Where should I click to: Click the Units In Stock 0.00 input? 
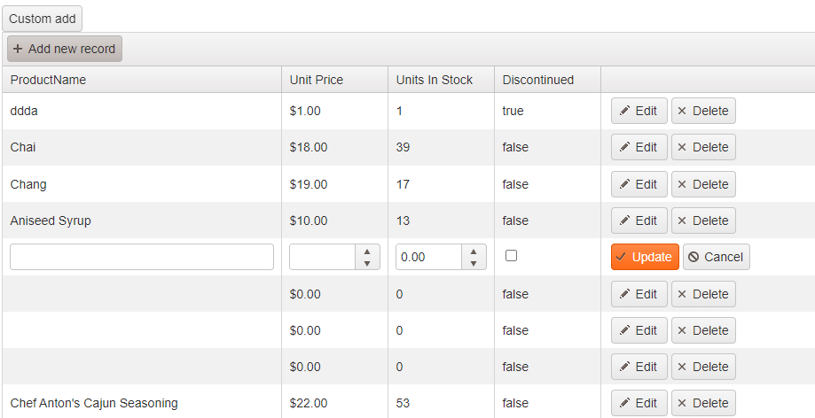point(428,257)
